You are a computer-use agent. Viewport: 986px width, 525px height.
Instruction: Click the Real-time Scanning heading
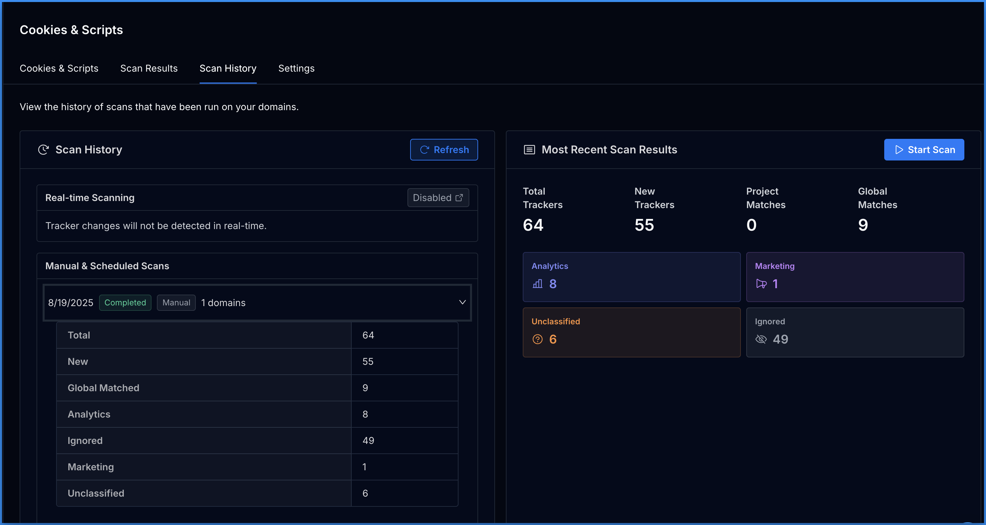[x=90, y=198]
